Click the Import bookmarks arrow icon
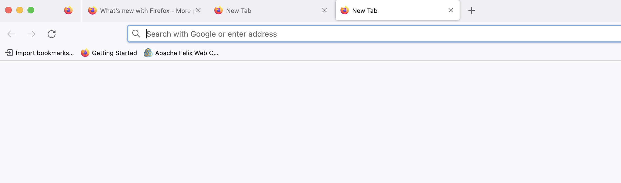The height and width of the screenshot is (183, 621). coord(9,53)
